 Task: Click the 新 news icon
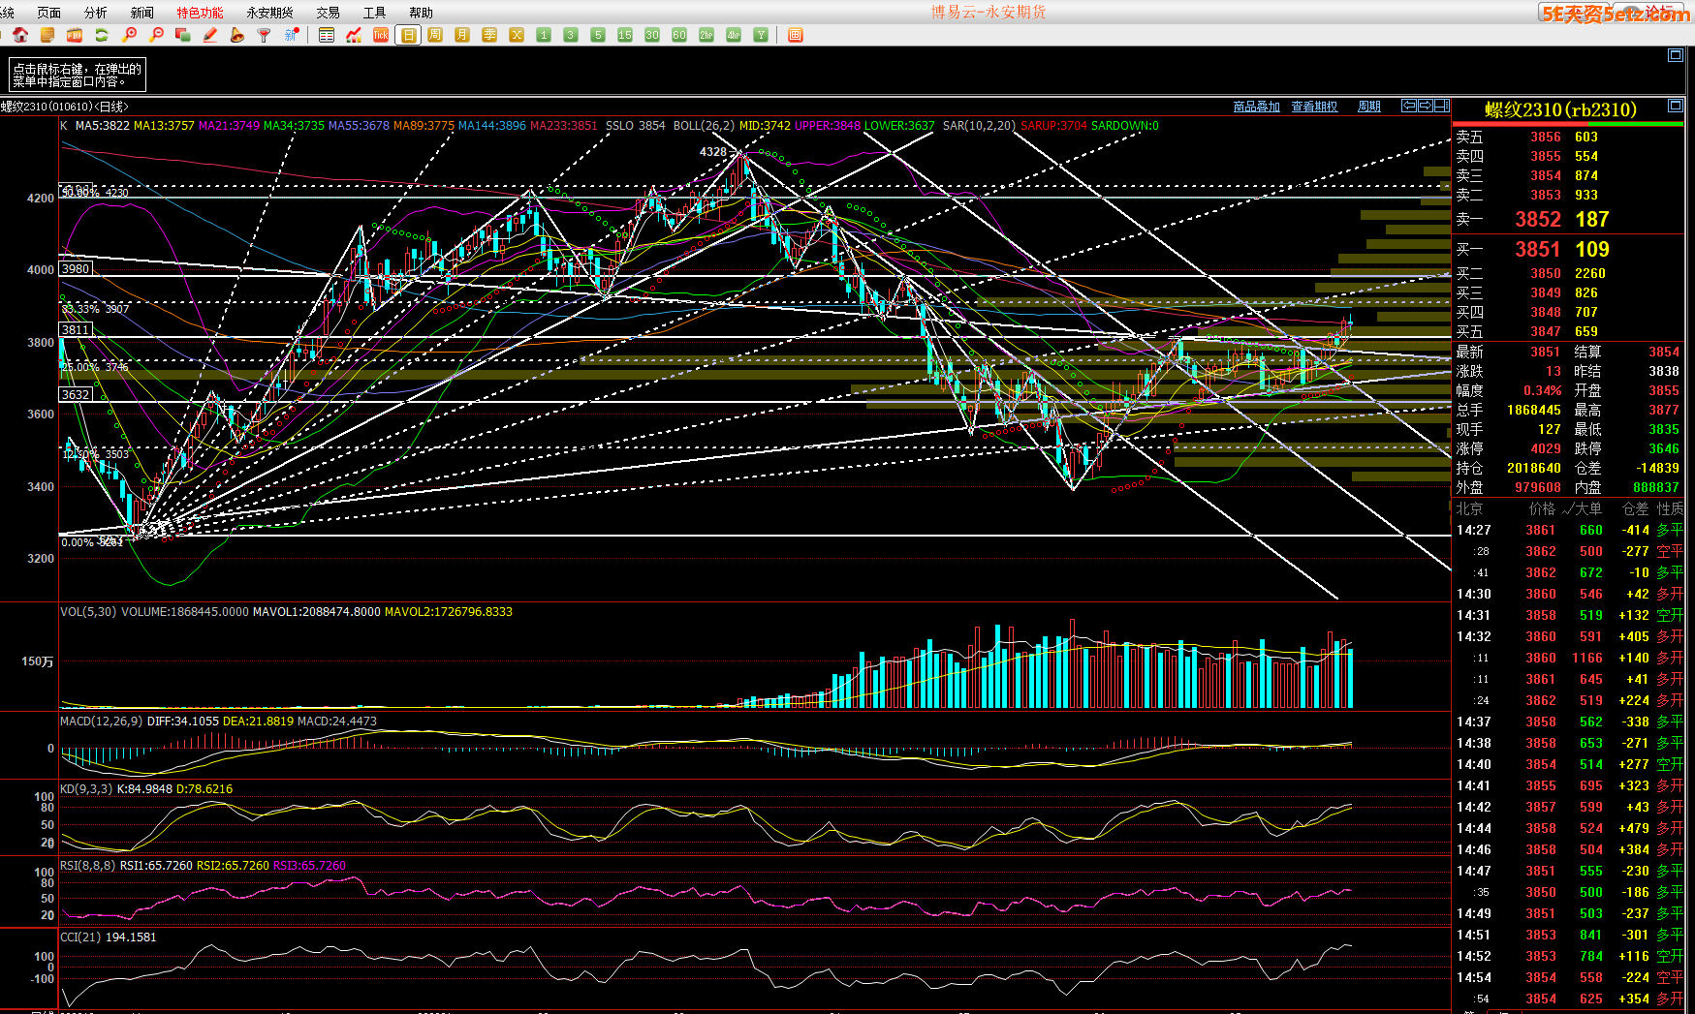[x=291, y=35]
